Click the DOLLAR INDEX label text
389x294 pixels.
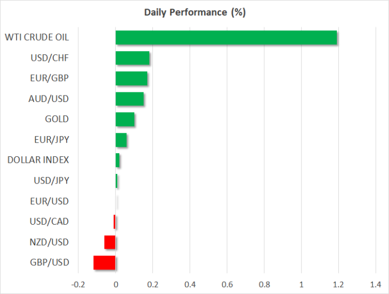pyautogui.click(x=38, y=160)
